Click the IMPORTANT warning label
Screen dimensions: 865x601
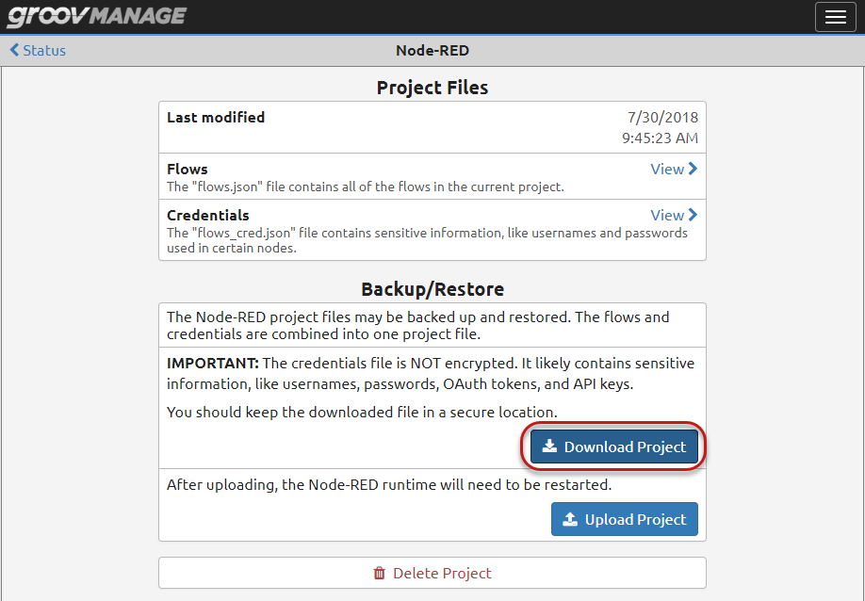pyautogui.click(x=212, y=364)
